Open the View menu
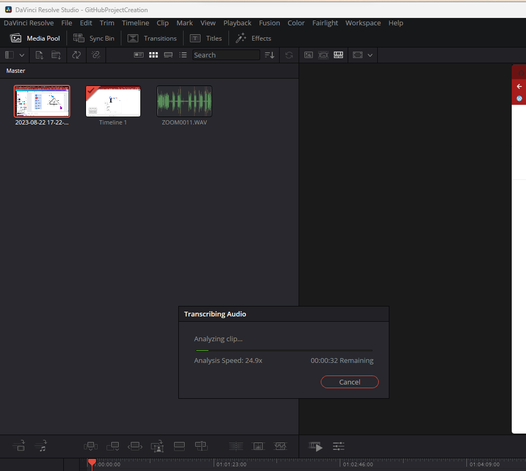526x471 pixels. (208, 23)
